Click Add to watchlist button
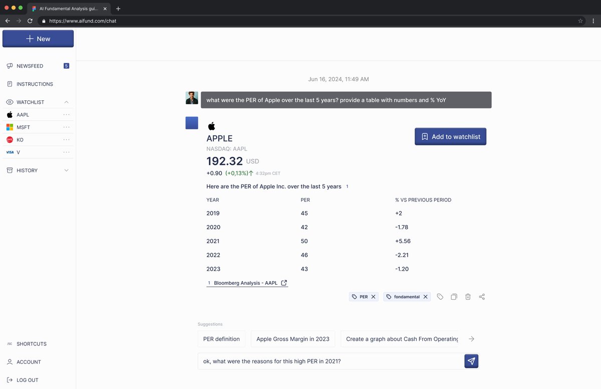 [450, 136]
